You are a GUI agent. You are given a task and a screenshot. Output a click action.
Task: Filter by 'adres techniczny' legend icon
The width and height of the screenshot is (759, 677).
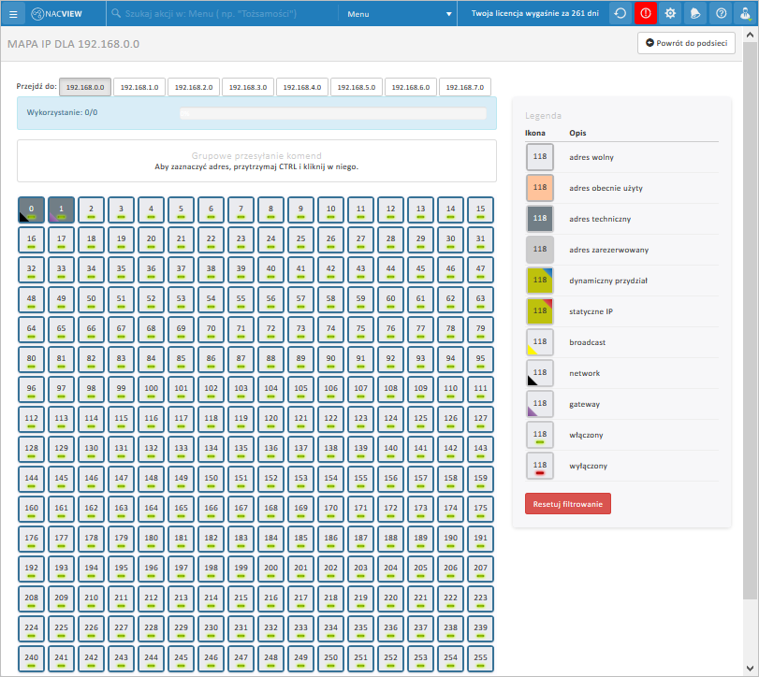click(539, 219)
